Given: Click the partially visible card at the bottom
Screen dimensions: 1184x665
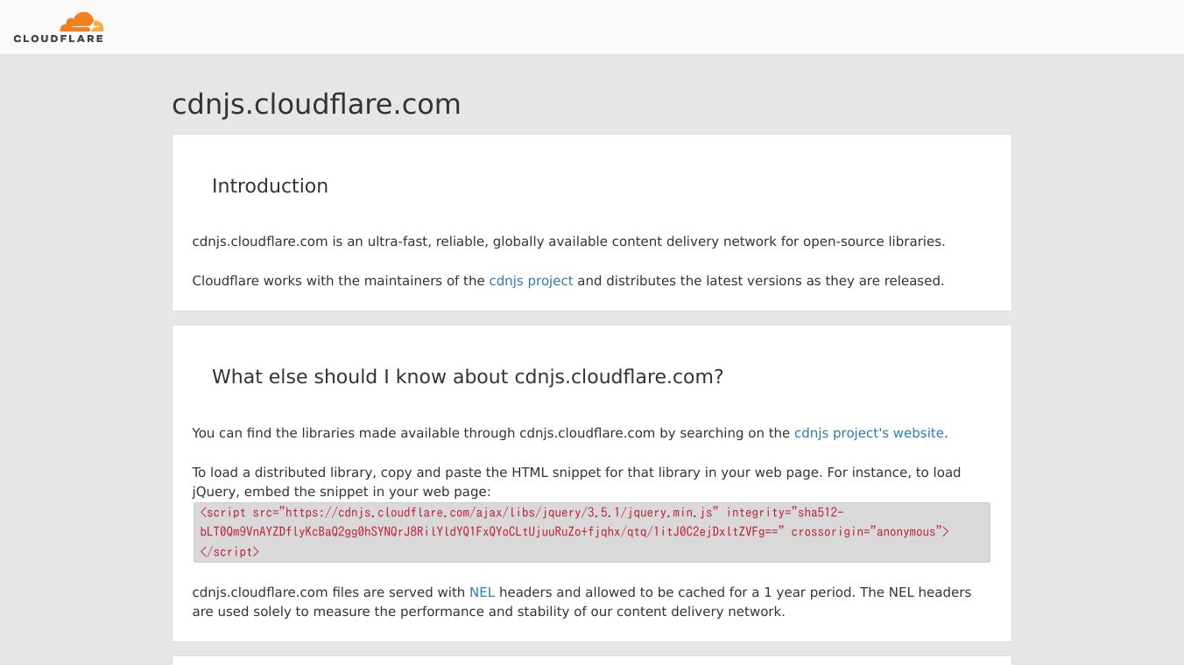Looking at the screenshot, I should pos(591,661).
